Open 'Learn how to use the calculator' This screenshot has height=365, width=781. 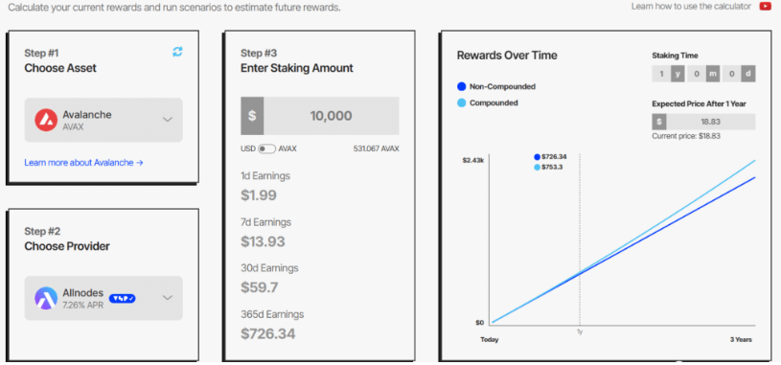coord(691,7)
